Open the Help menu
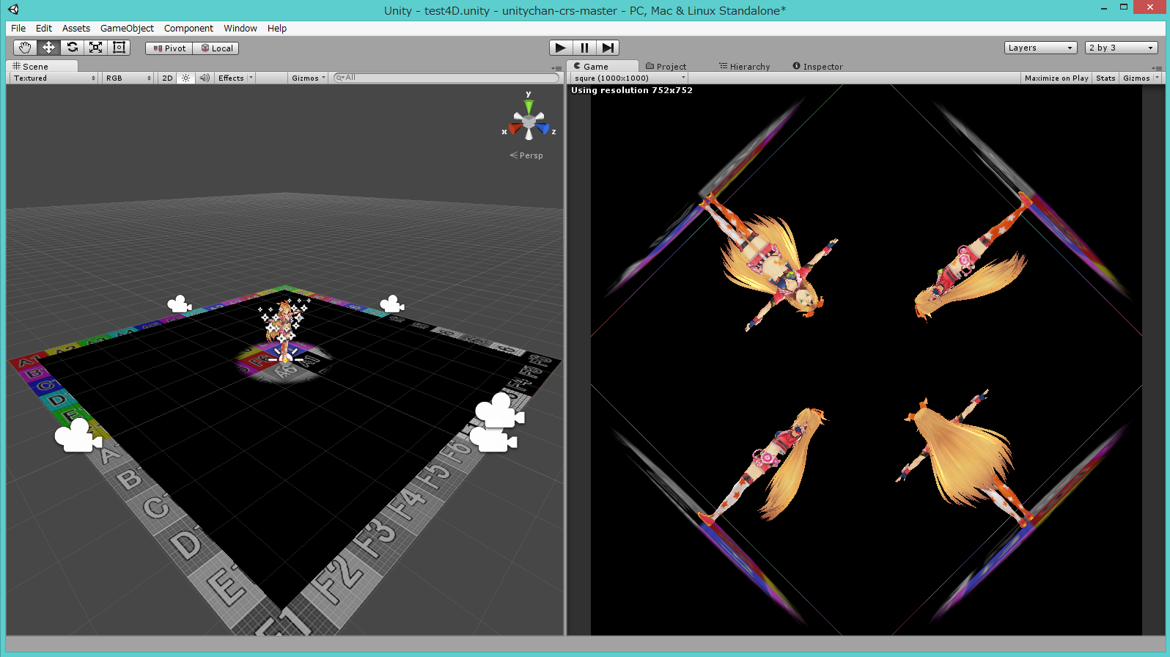The height and width of the screenshot is (657, 1170). 277,28
